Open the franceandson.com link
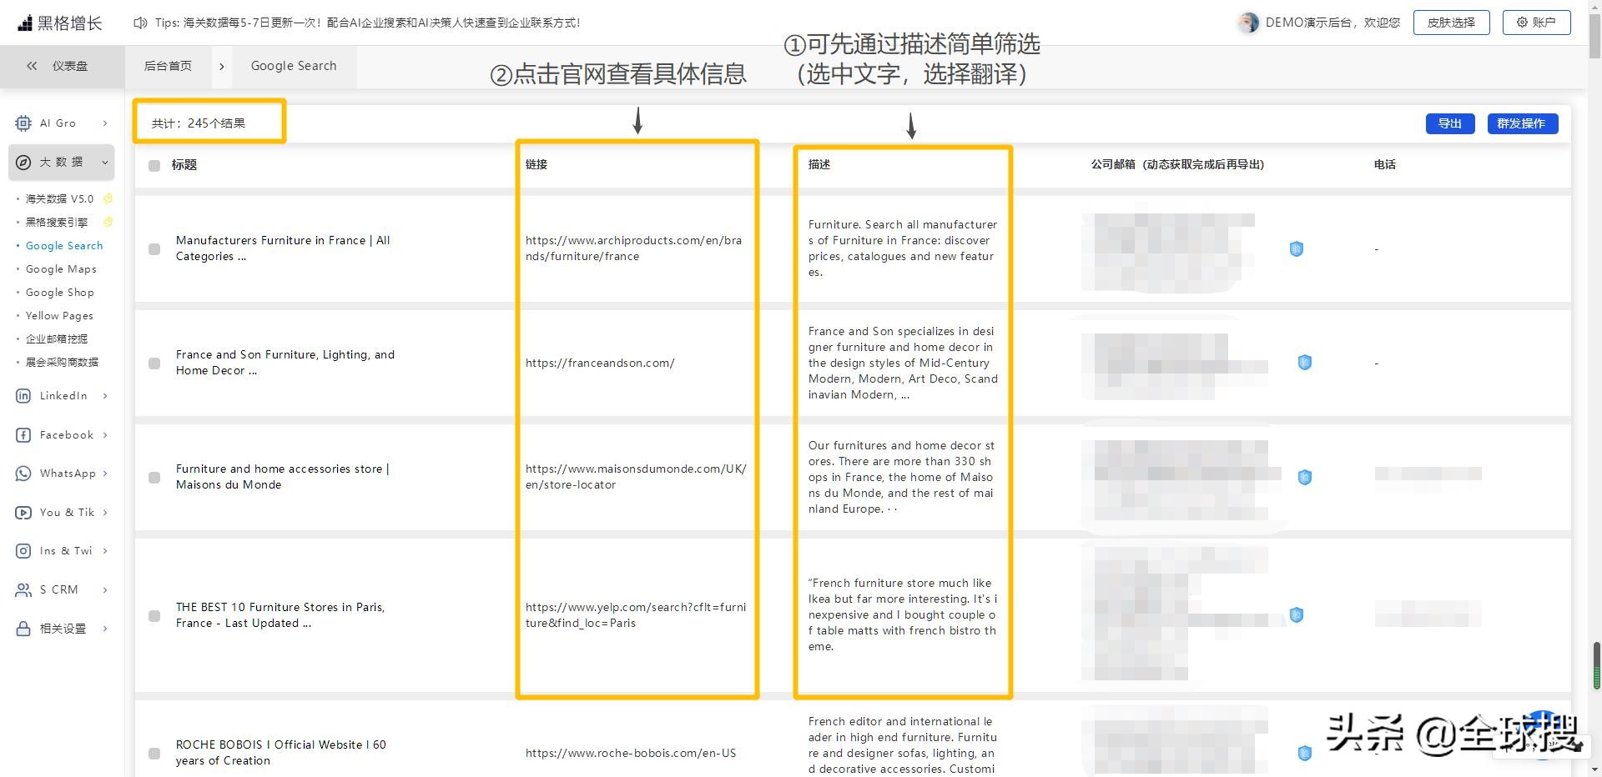Image resolution: width=1602 pixels, height=777 pixels. coord(599,363)
